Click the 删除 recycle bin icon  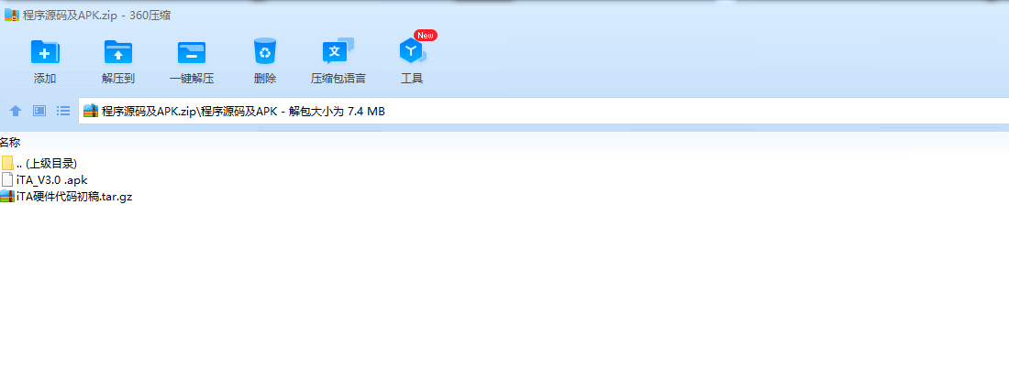[x=264, y=51]
